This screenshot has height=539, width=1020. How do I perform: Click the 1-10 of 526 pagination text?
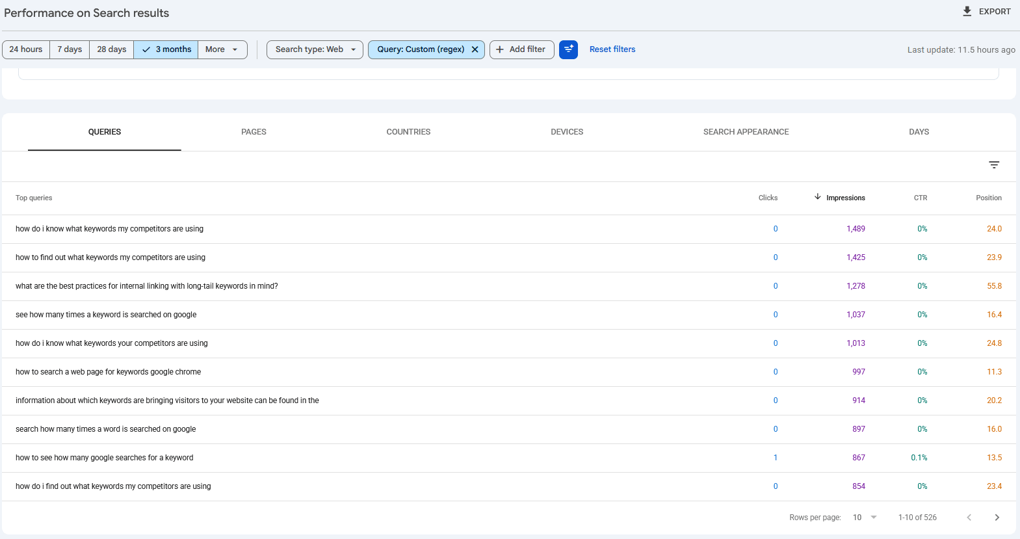point(917,518)
